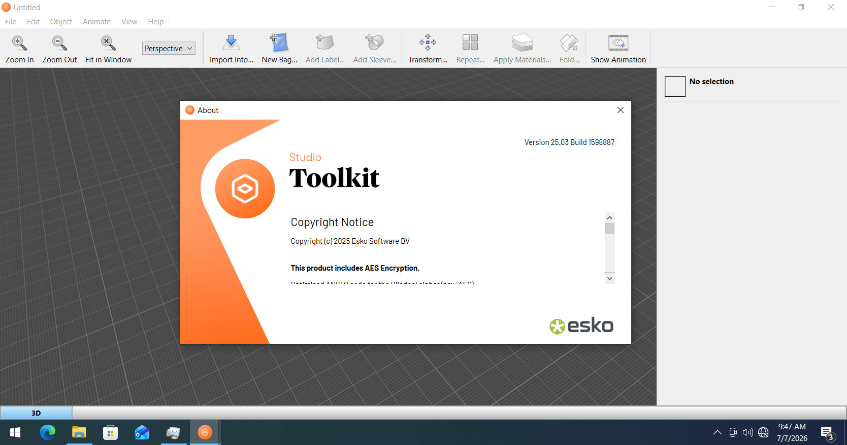Select the 3D tab at bottom
This screenshot has height=445, width=847.
(36, 413)
